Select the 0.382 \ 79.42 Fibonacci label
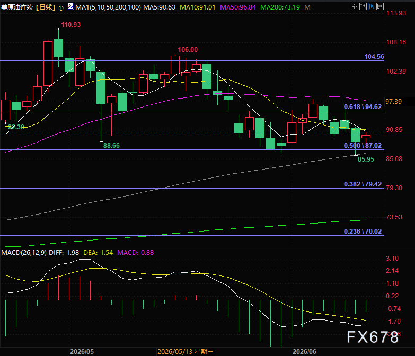The width and height of the screenshot is (415, 356). (x=363, y=184)
